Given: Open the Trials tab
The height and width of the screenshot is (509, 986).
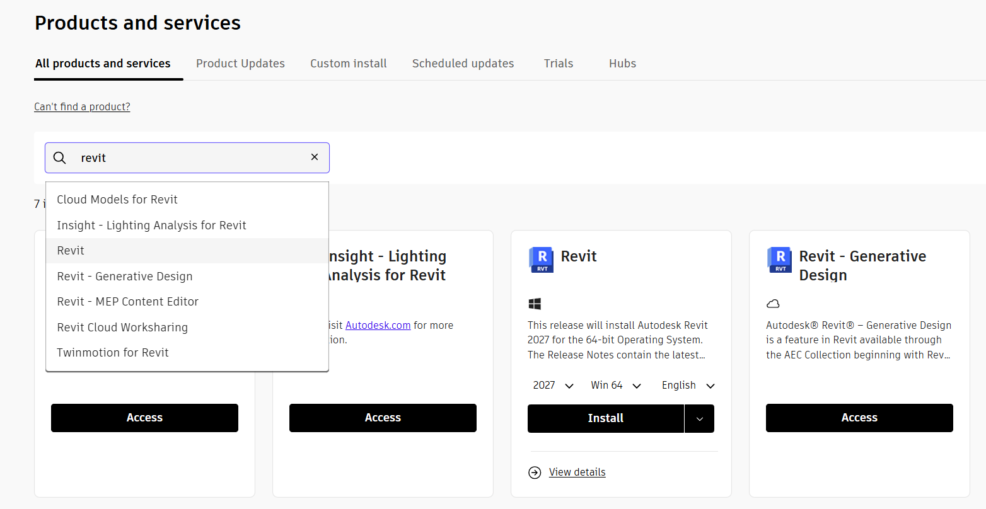Looking at the screenshot, I should pyautogui.click(x=559, y=64).
